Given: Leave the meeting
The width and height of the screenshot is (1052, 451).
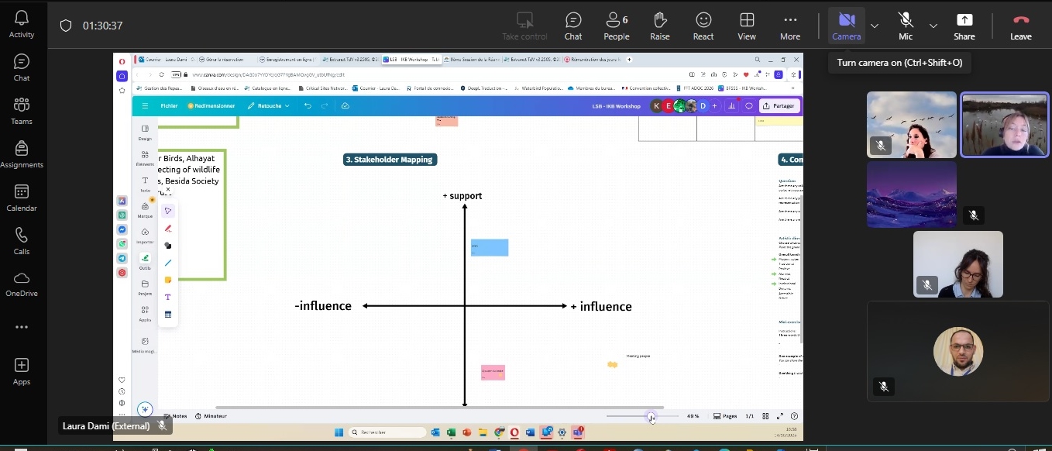Looking at the screenshot, I should pyautogui.click(x=1021, y=26).
